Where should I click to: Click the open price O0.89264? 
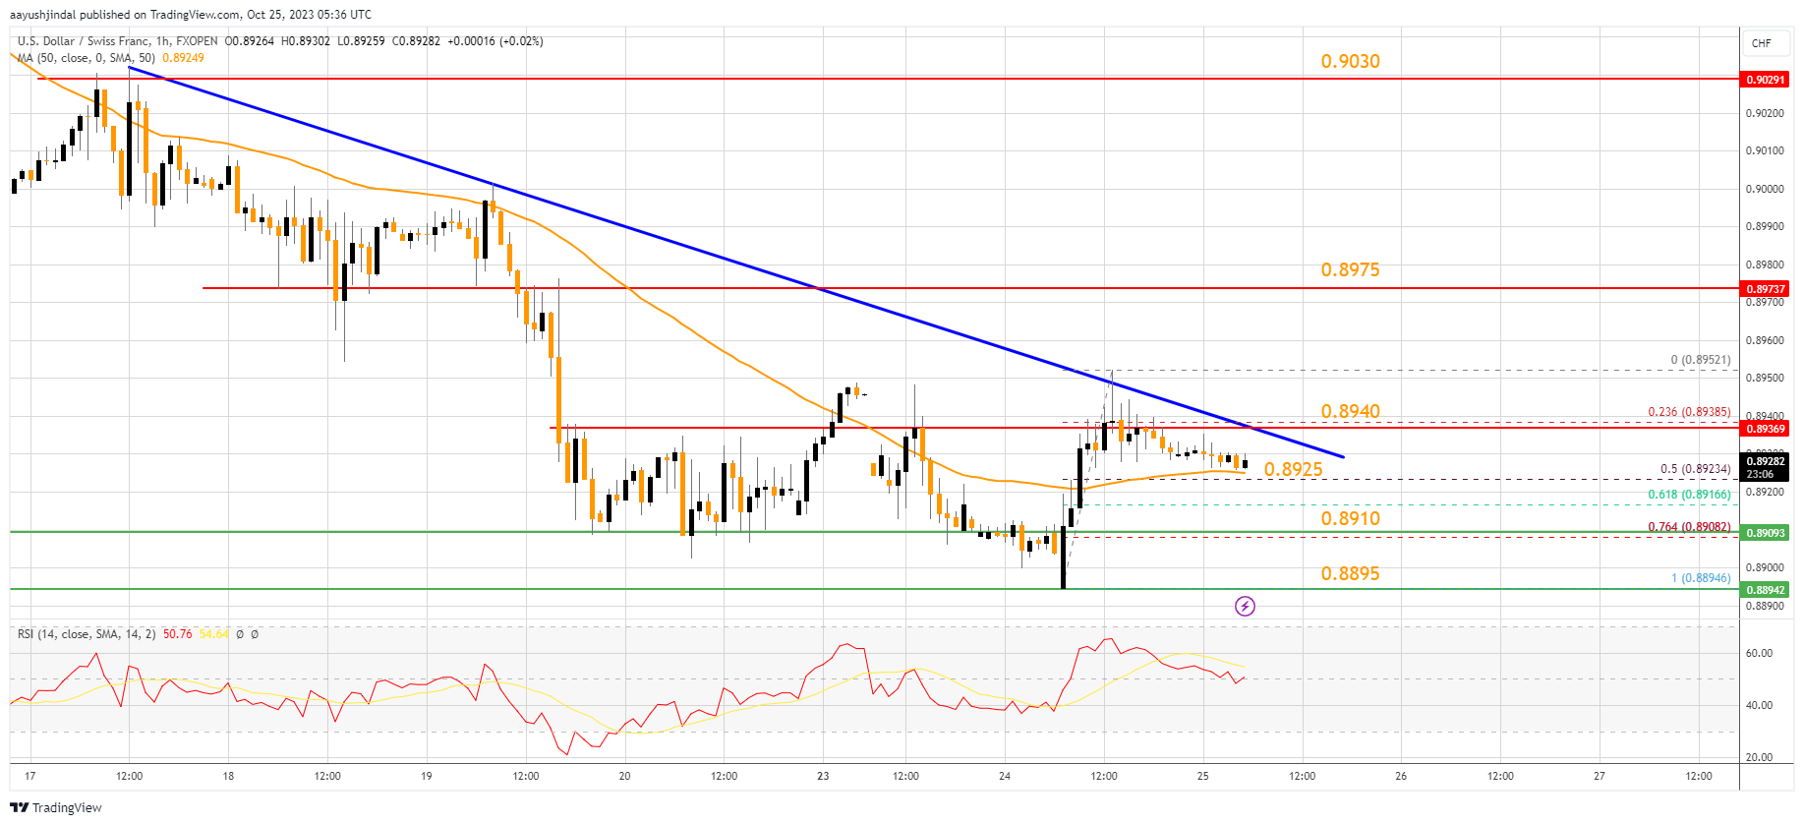[251, 41]
